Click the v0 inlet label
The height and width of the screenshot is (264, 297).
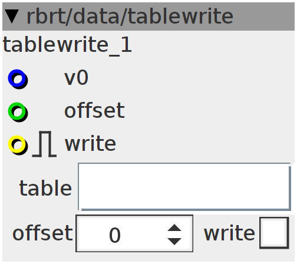click(x=77, y=78)
